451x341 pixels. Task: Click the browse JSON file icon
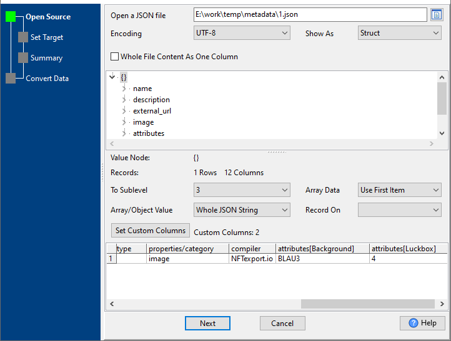[437, 15]
